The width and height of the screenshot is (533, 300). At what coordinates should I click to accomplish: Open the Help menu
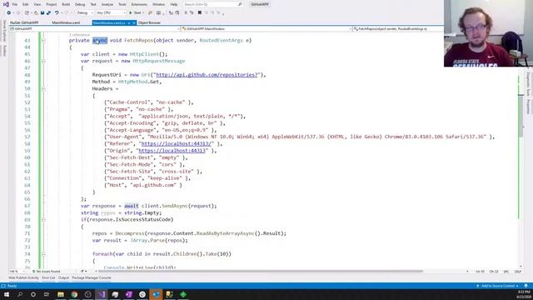click(x=174, y=4)
